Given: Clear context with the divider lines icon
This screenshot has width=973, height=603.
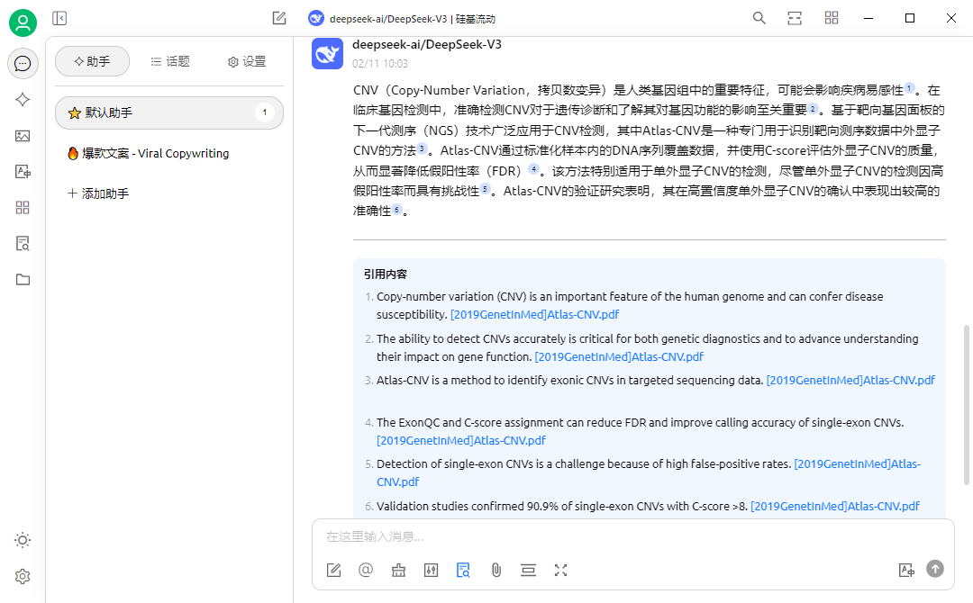Looking at the screenshot, I should [528, 571].
